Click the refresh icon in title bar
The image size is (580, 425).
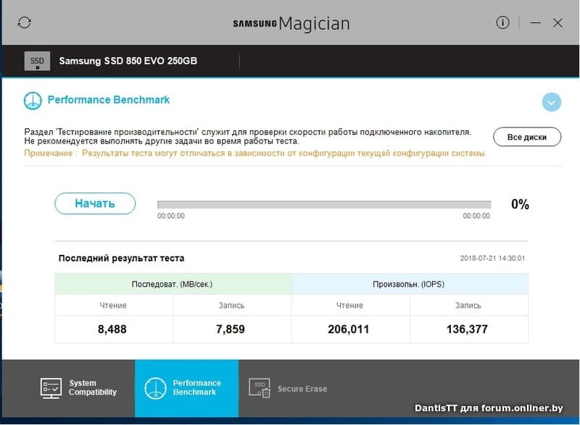pos(25,22)
